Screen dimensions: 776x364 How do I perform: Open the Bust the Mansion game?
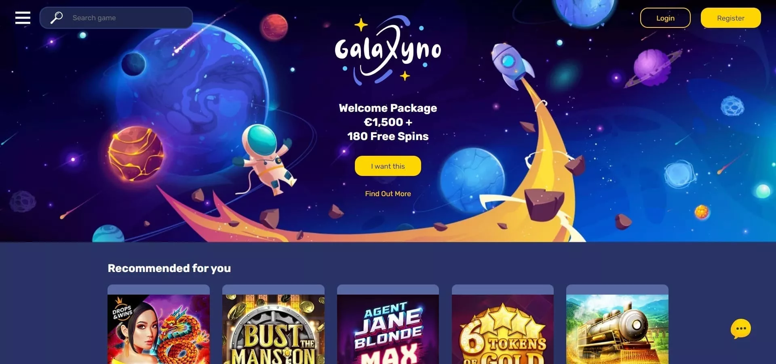coord(273,329)
